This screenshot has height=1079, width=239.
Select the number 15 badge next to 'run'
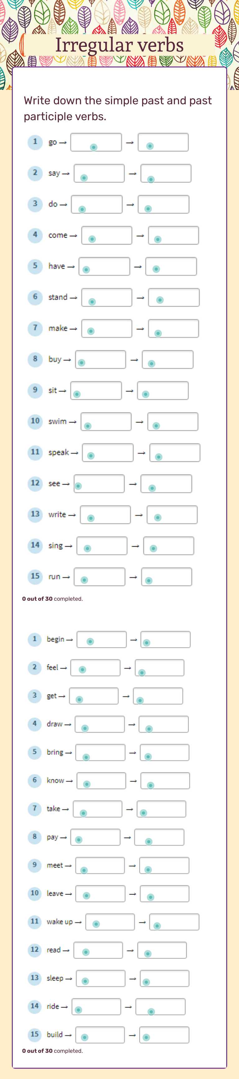[x=35, y=576]
